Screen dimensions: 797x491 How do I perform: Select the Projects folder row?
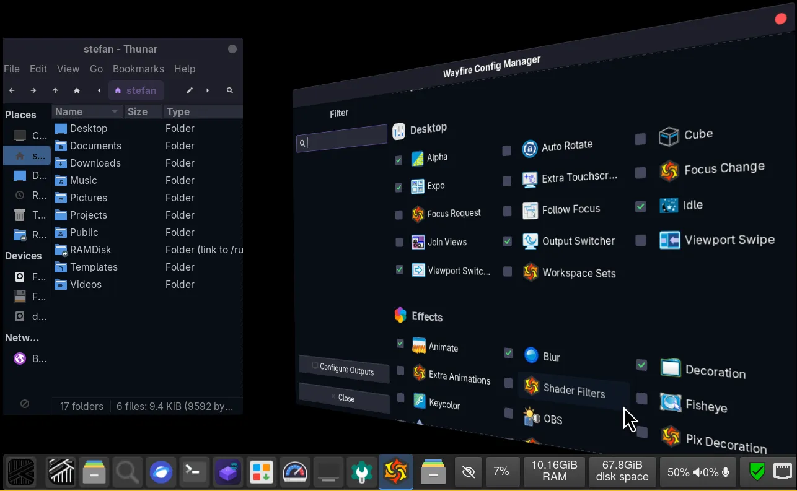point(147,215)
